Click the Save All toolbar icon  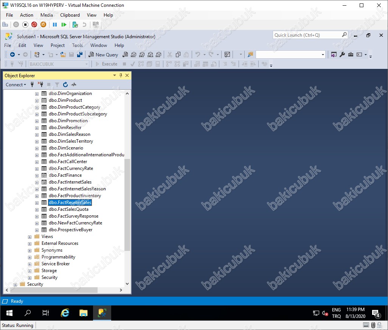(x=80, y=55)
